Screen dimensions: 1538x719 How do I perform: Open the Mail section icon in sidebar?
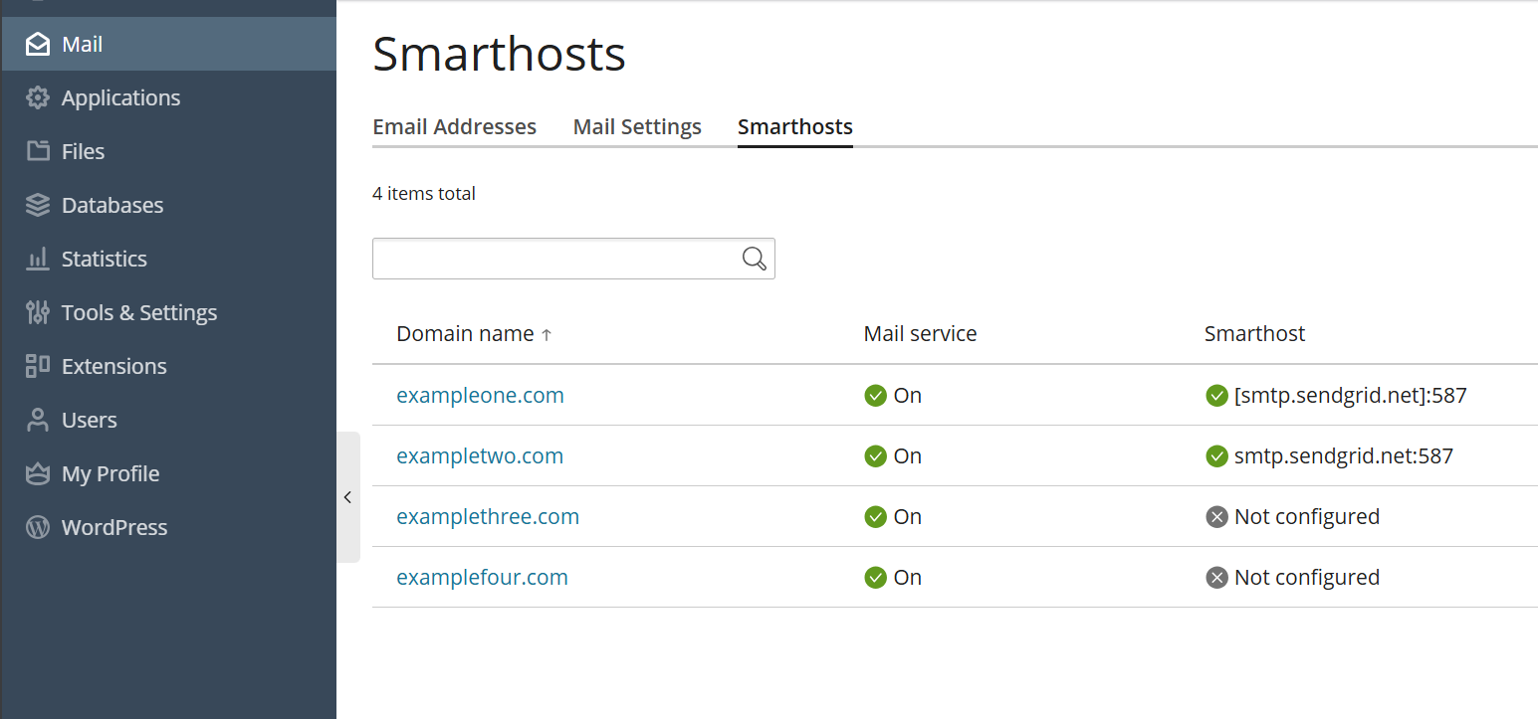tap(37, 44)
